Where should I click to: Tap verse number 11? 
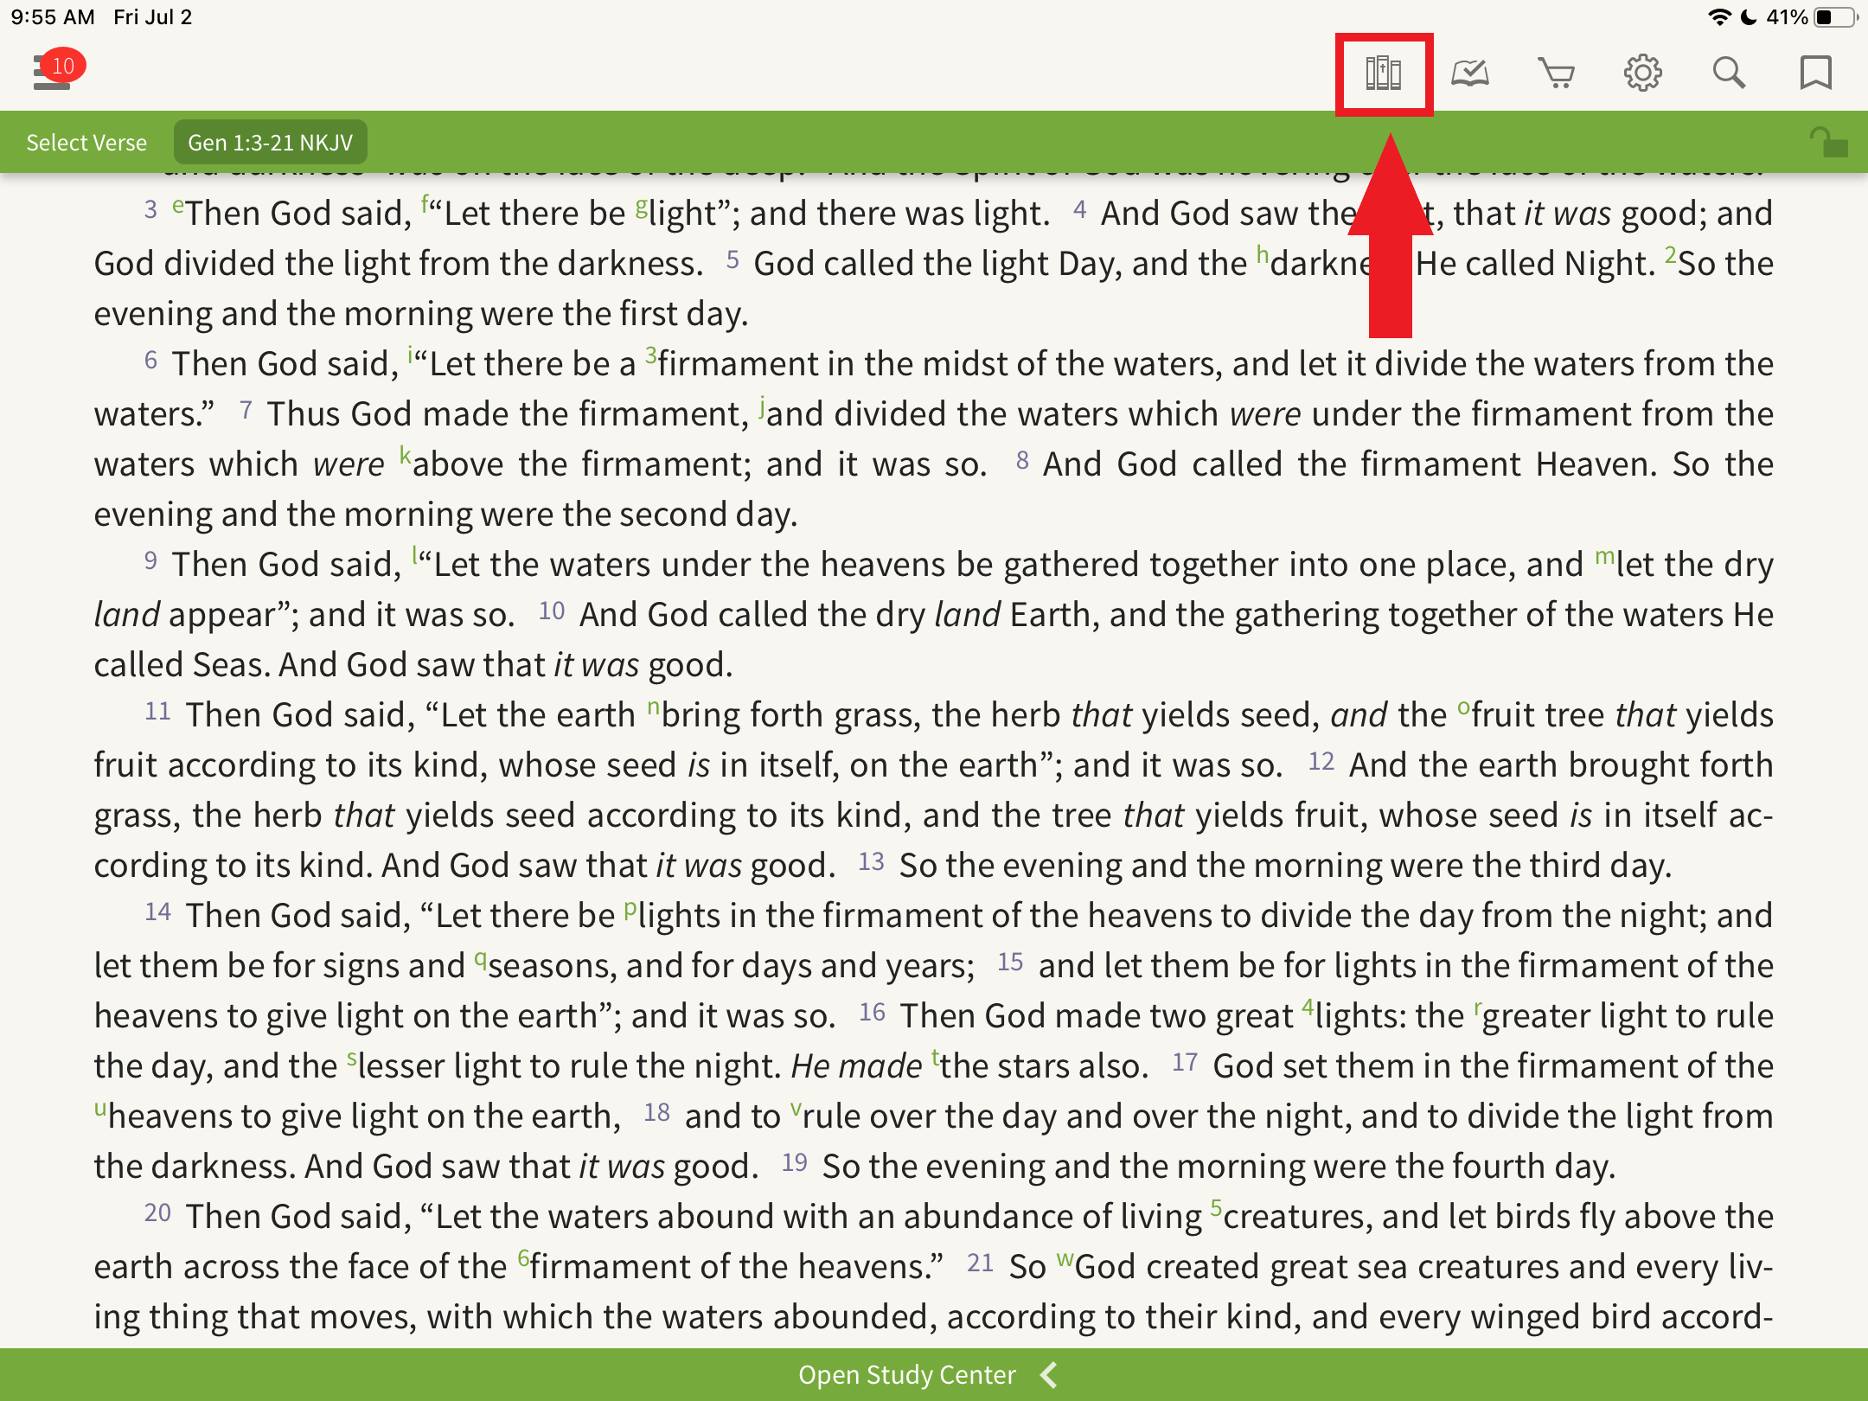[157, 711]
